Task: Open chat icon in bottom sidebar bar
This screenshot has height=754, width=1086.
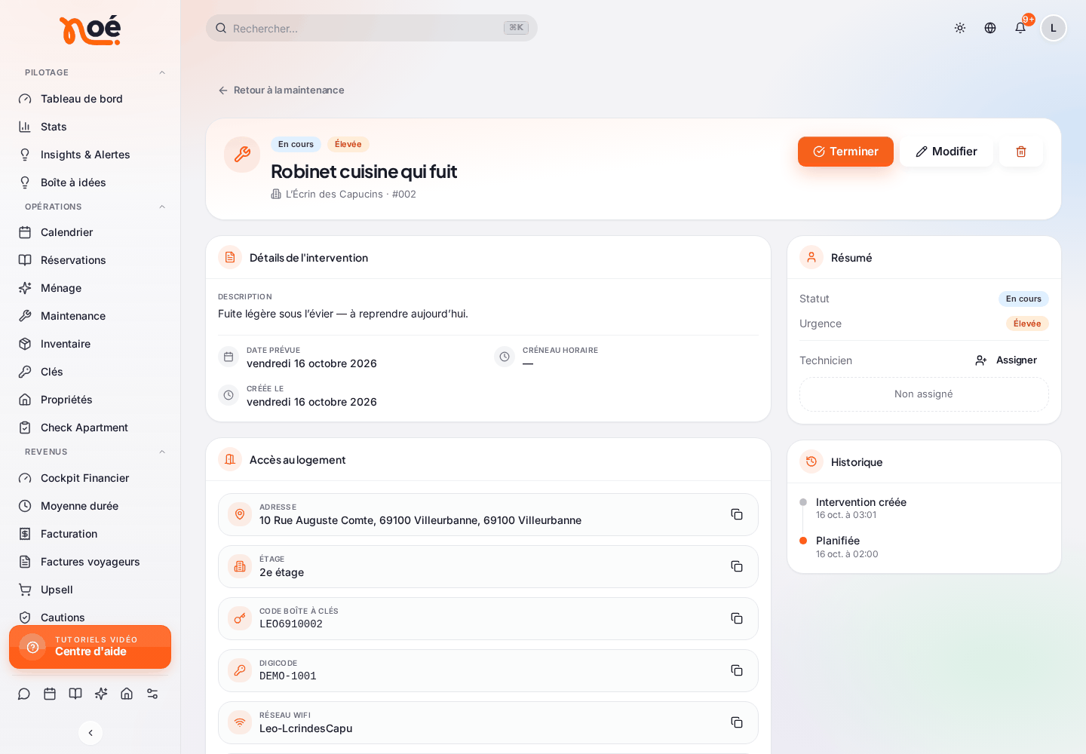Action: click(x=24, y=694)
